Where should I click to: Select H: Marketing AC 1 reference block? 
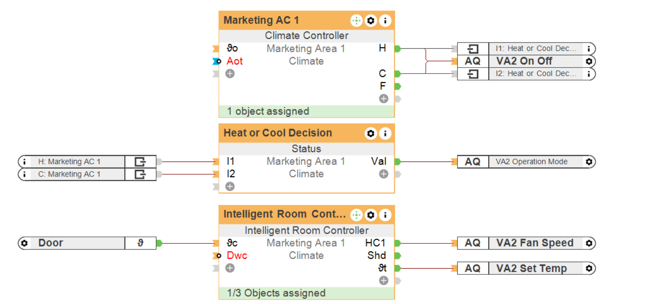click(x=70, y=162)
